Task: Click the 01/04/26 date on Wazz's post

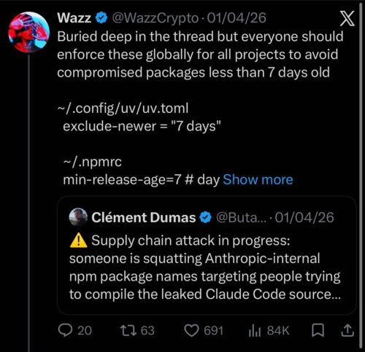Action: pyautogui.click(x=237, y=18)
